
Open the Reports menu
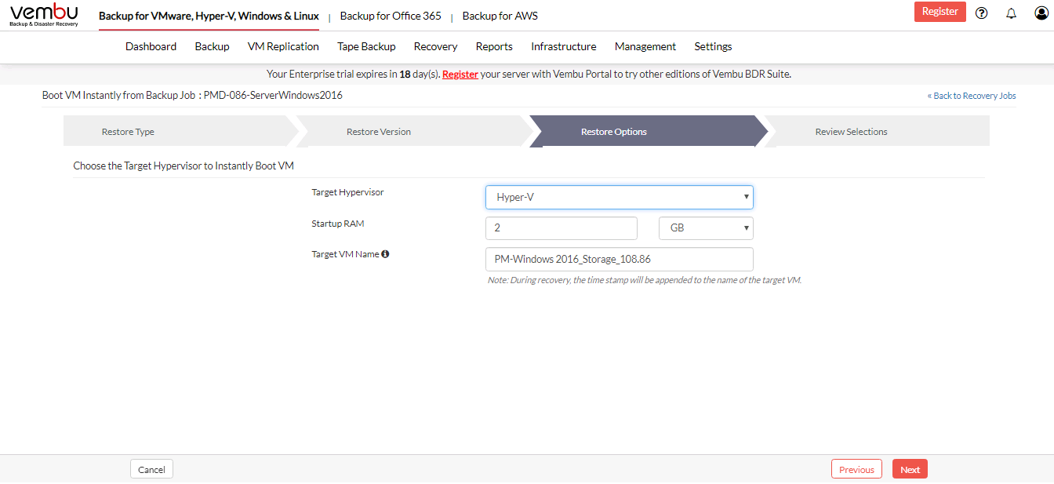click(494, 46)
